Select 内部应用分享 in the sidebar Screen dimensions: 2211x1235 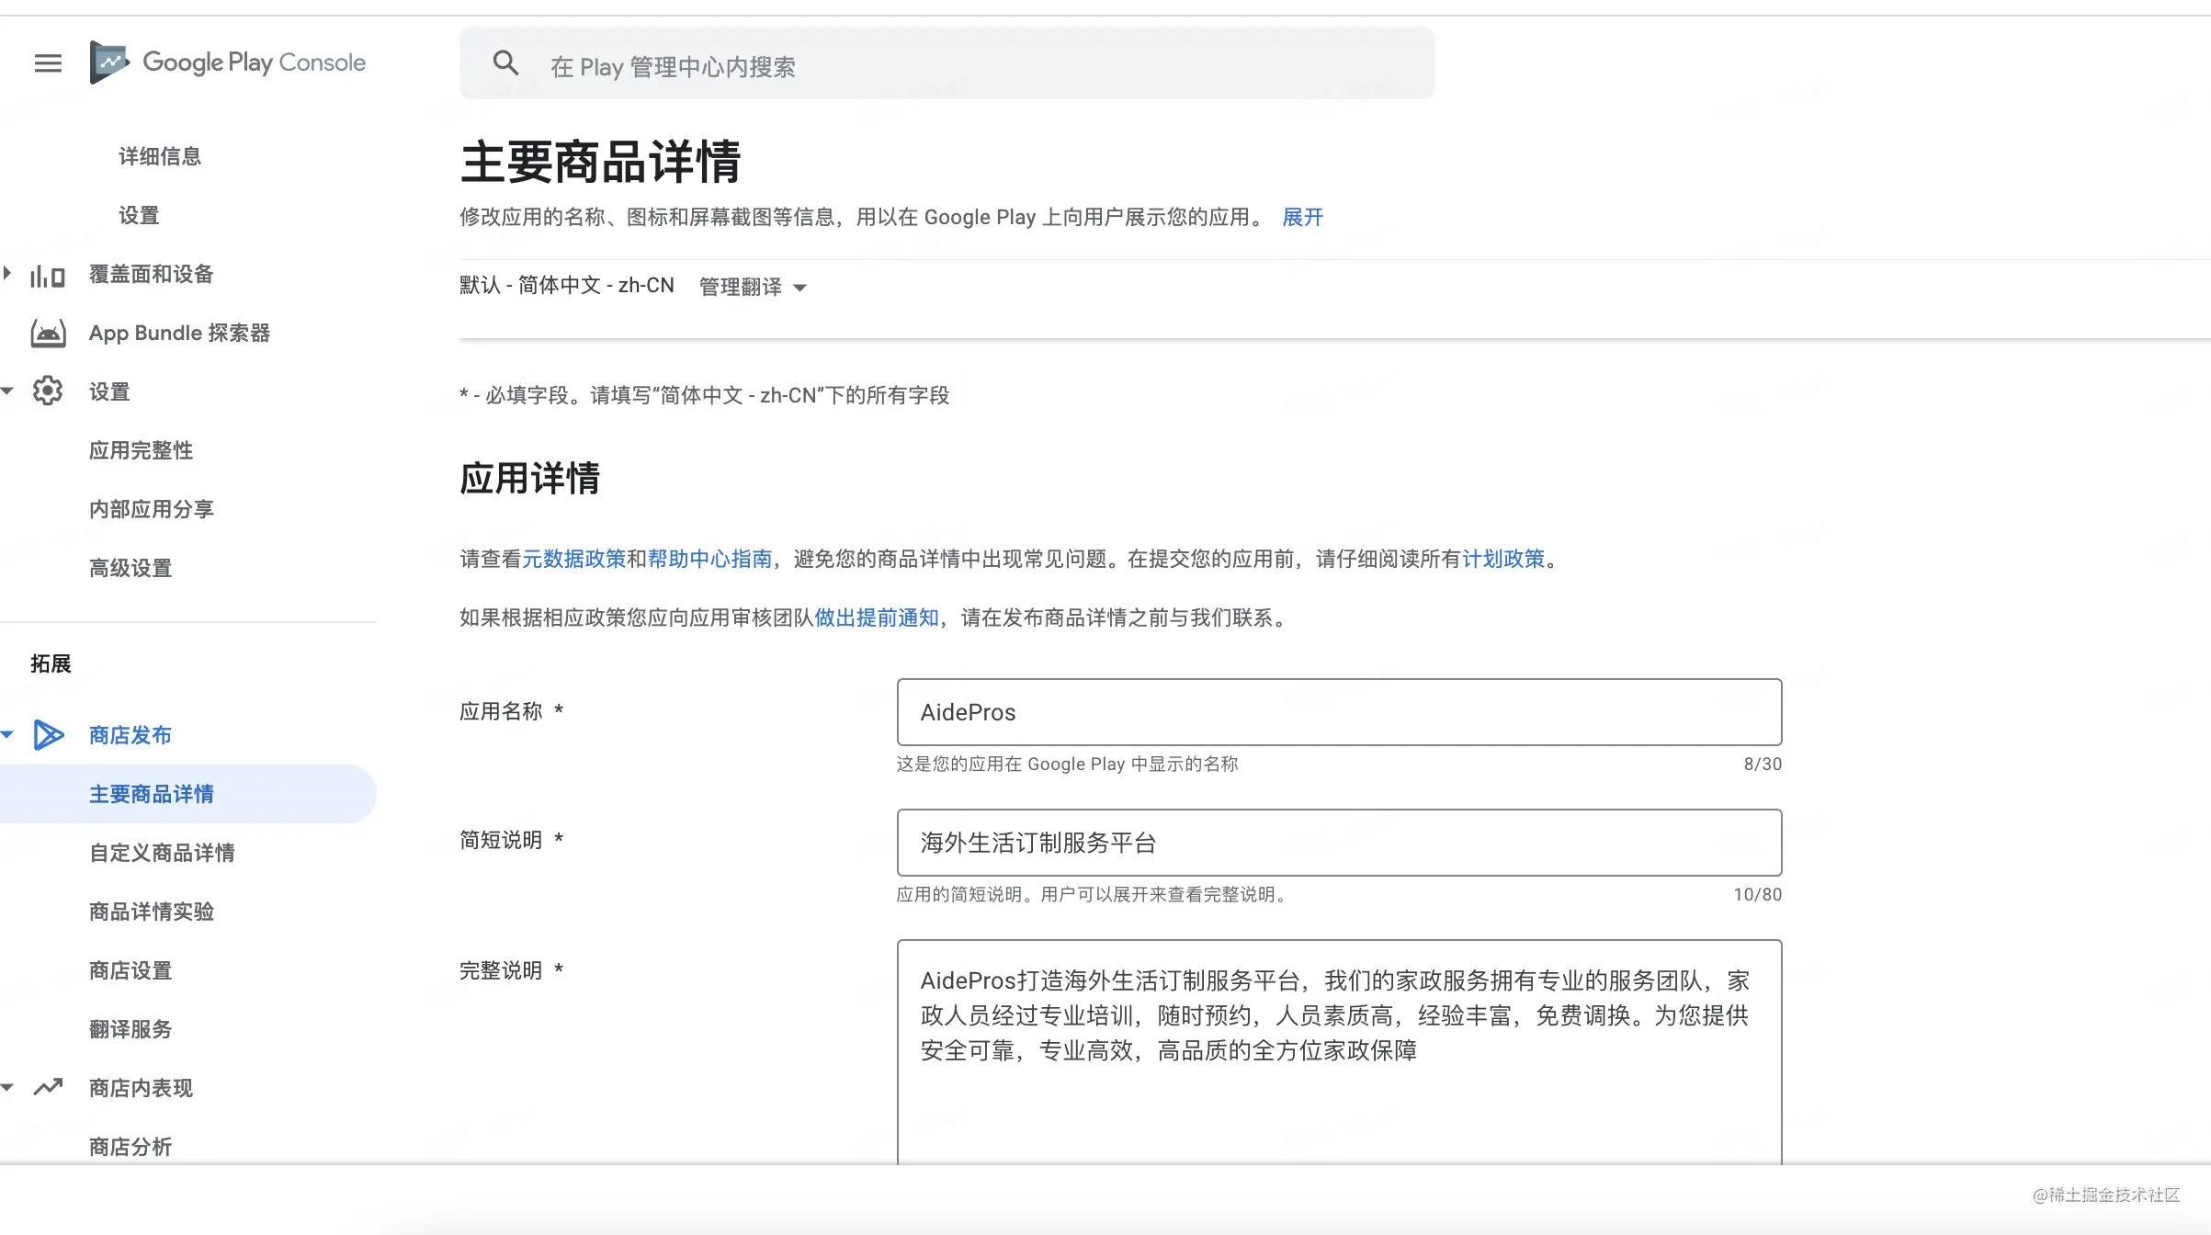[152, 510]
